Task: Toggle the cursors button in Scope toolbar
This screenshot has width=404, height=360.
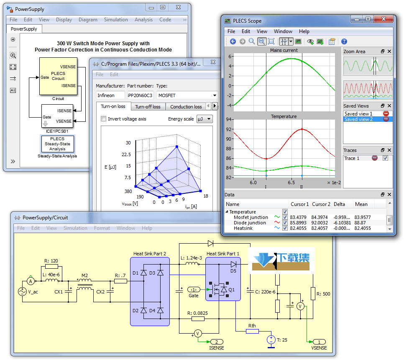Action: [284, 41]
